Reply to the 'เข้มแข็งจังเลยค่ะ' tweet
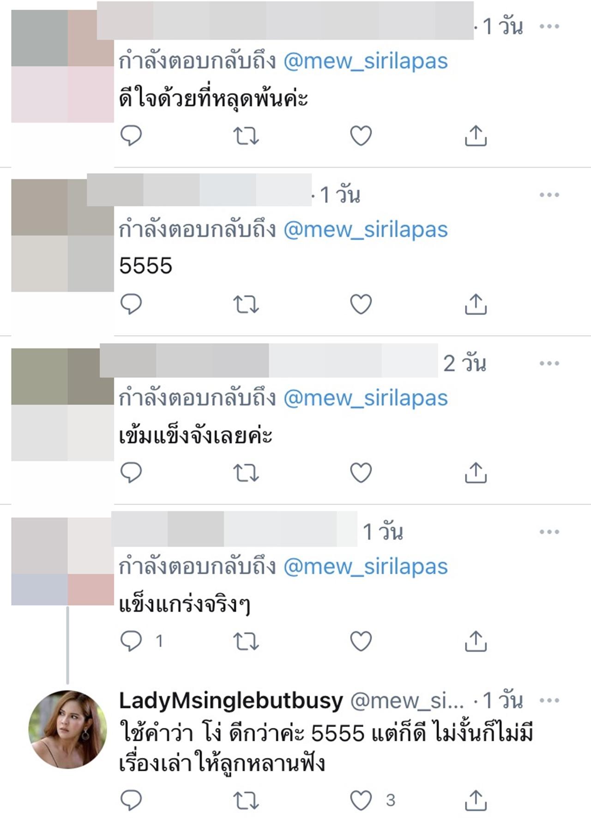Screen dimensions: 591x829 (131, 473)
